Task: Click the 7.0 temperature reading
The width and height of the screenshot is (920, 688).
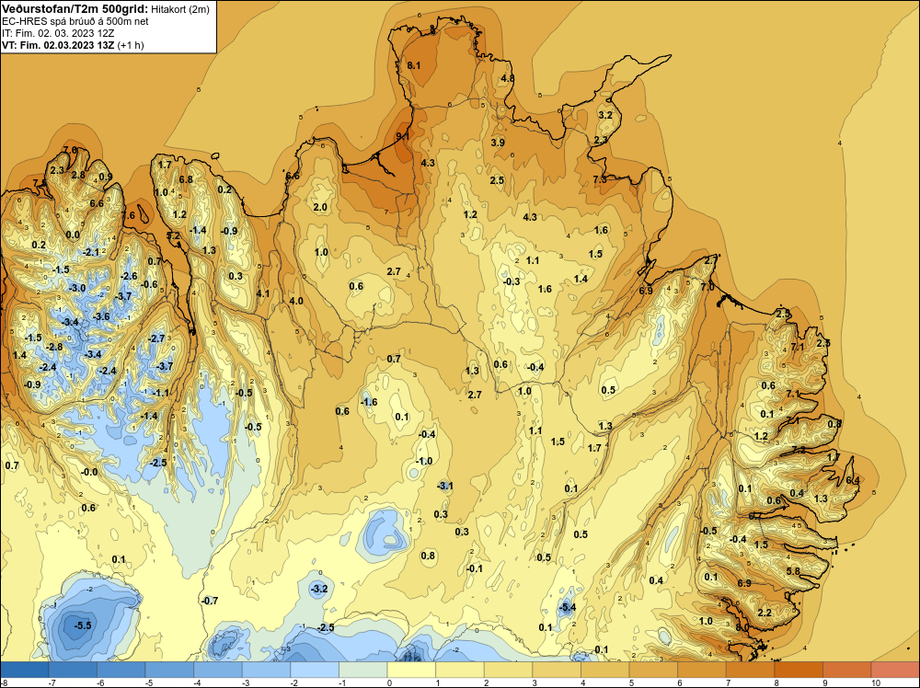Action: pyautogui.click(x=707, y=287)
